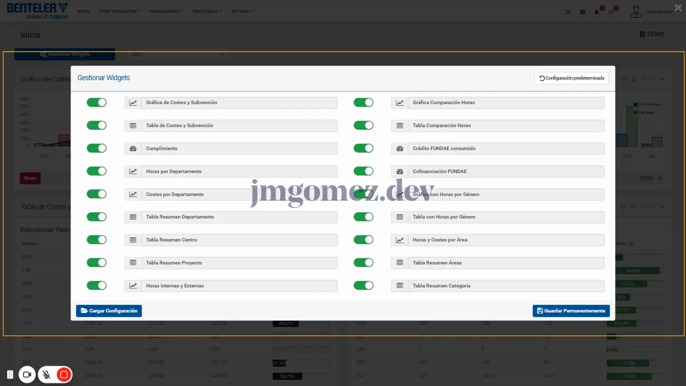Click the notifications bell icon
The width and height of the screenshot is (686, 386).
pos(596,12)
